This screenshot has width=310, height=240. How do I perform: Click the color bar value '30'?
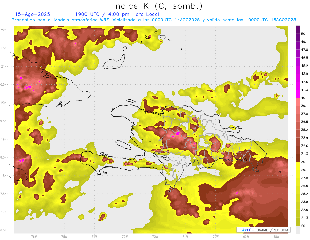[x=303, y=162]
